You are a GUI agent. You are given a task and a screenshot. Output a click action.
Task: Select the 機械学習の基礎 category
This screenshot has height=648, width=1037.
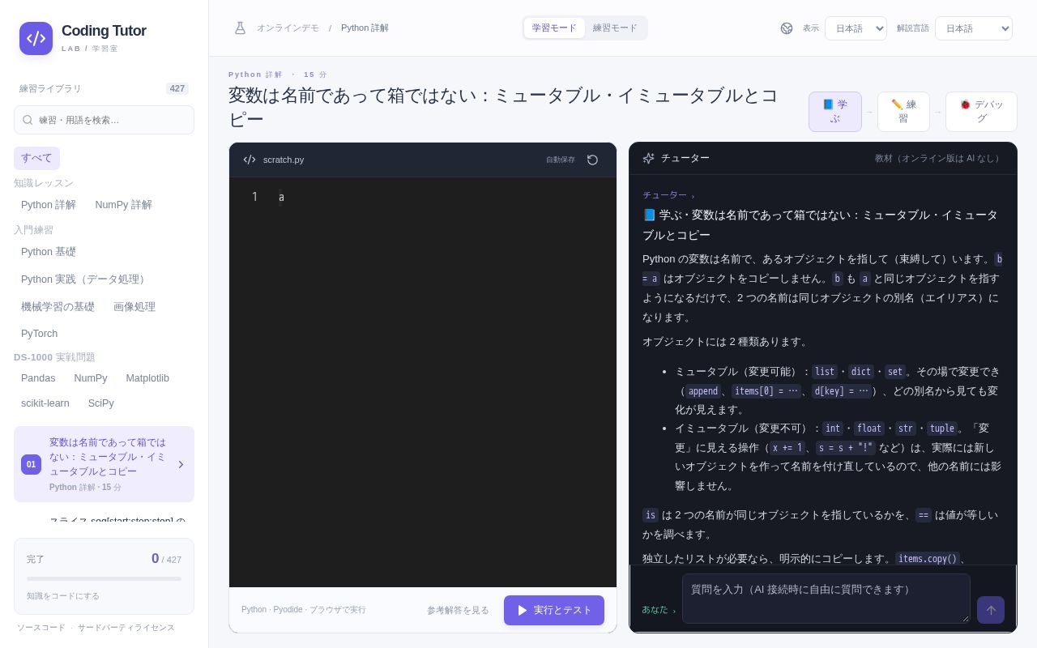tap(58, 307)
